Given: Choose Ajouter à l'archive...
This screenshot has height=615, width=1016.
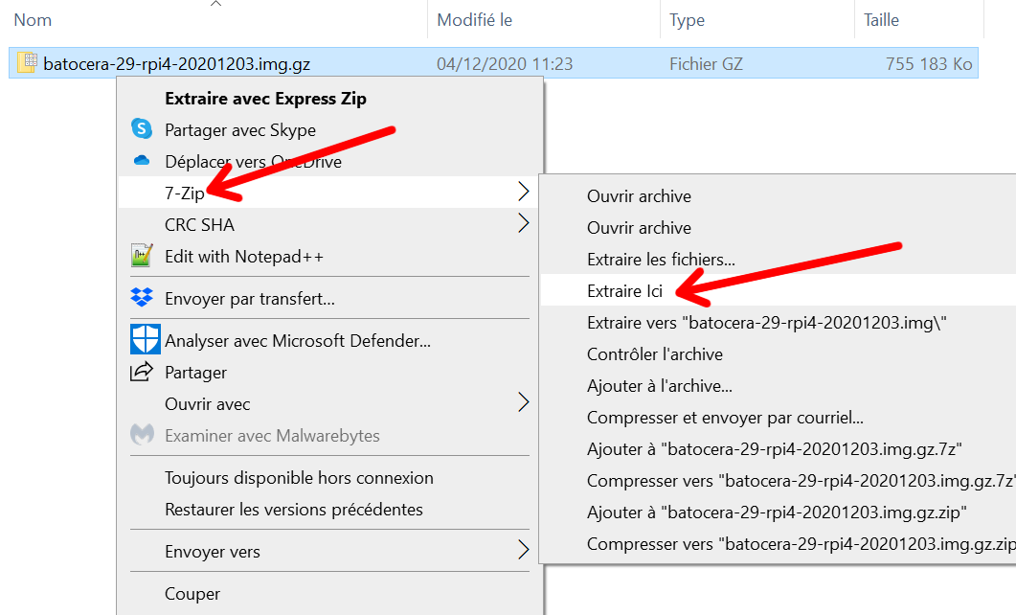Looking at the screenshot, I should [660, 386].
